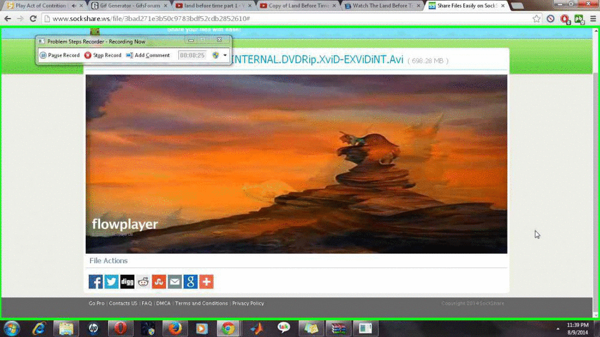Open the Problem Steps Recorder help dropdown arrow
600x337 pixels.
226,55
